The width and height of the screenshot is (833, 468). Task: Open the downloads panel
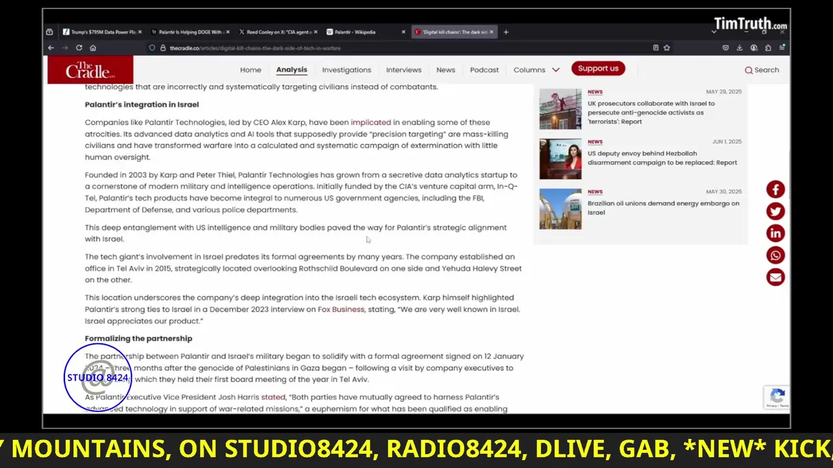[x=740, y=47]
